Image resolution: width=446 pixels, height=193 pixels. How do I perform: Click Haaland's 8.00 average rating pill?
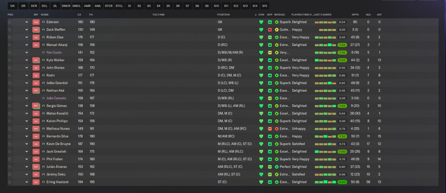coord(342,182)
